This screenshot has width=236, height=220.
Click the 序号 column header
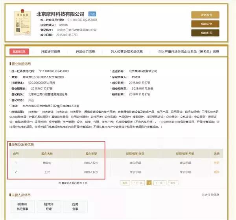click(16, 154)
